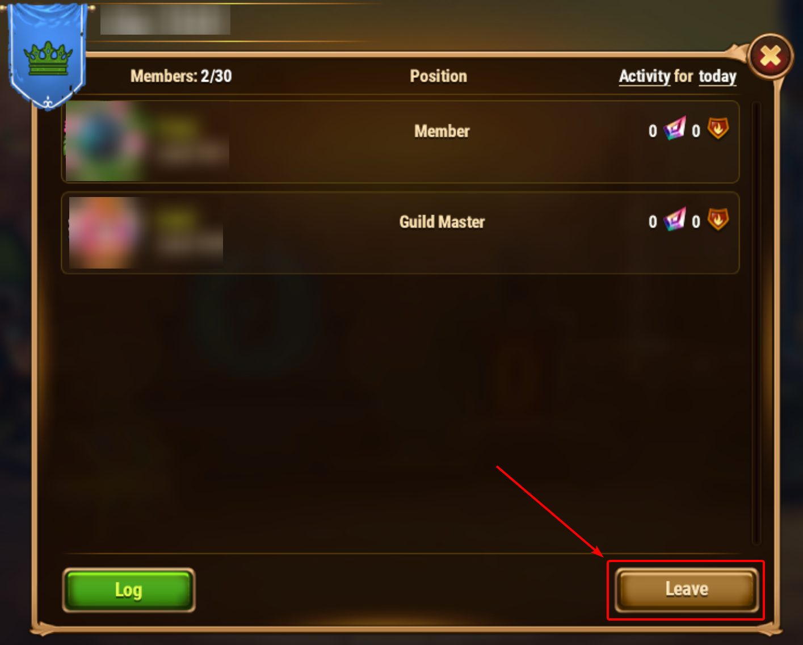This screenshot has height=645, width=803.
Task: Click the Guild Master position label
Action: pos(442,222)
